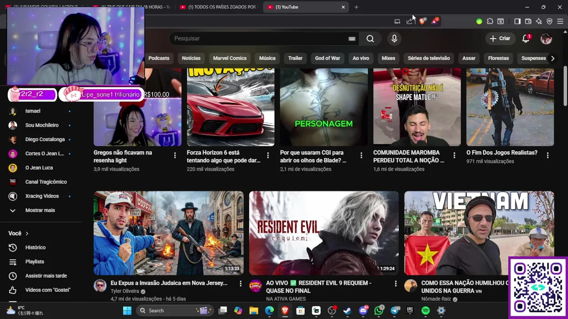Select the God of War filter chip
The width and height of the screenshot is (568, 319).
(x=327, y=58)
